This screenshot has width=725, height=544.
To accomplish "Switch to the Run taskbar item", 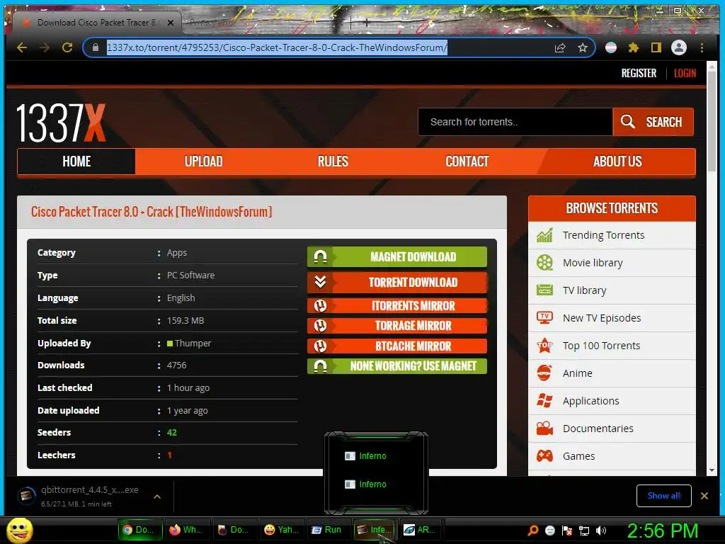I will (x=329, y=530).
